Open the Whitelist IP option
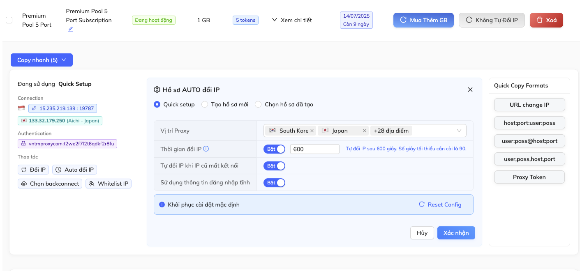 [x=109, y=184]
